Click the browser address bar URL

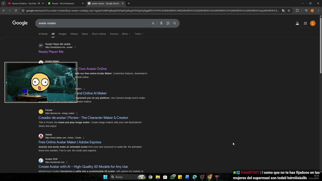point(152,11)
